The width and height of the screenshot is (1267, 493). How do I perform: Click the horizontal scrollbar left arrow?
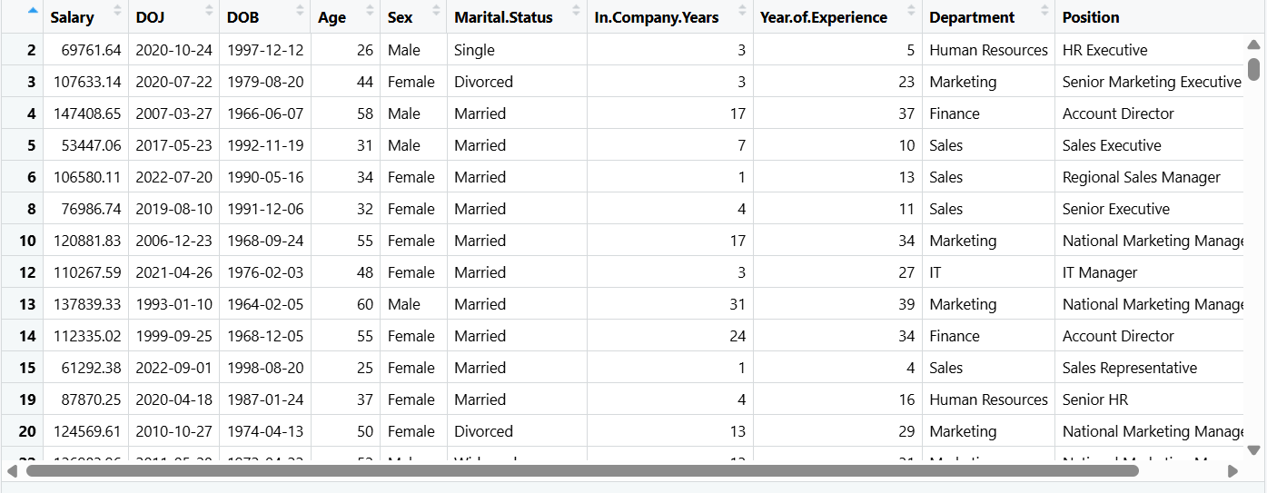[12, 471]
